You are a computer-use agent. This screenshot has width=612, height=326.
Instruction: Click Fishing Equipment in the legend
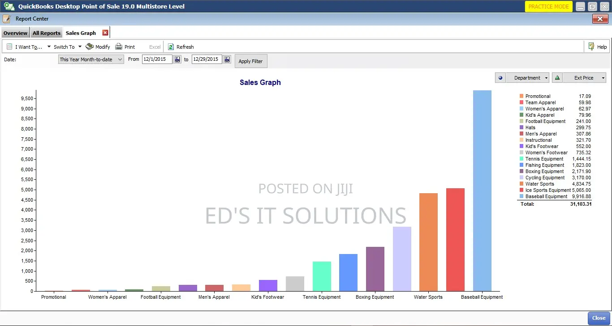pos(545,165)
